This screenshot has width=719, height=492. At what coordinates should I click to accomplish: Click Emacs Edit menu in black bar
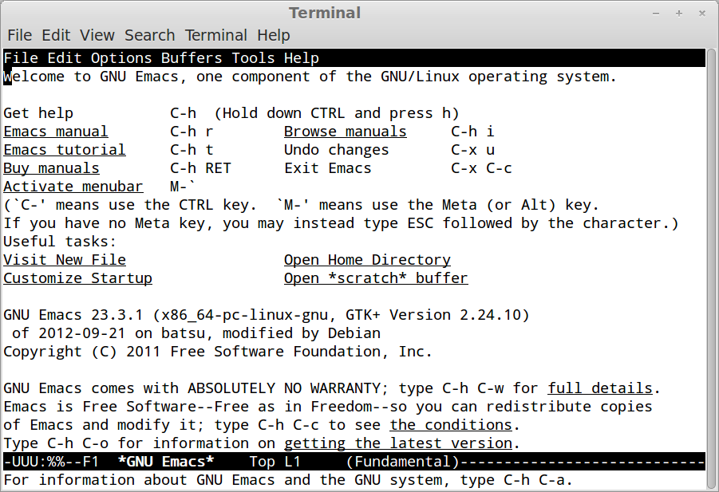pos(65,58)
